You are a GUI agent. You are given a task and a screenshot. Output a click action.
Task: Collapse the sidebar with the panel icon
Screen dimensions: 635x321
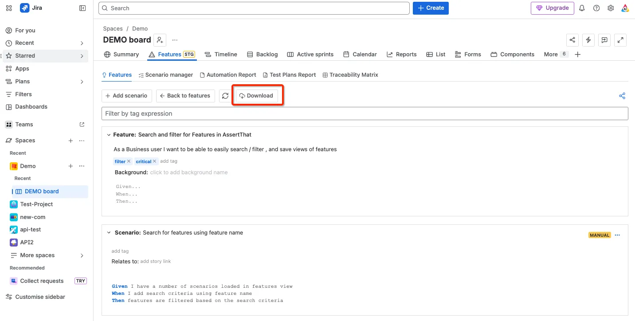82,8
